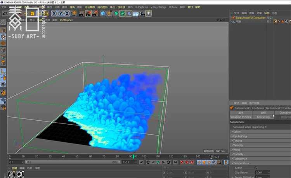The image size is (291, 178).
Task: Click the Clip Below value field
Action: 262,173
